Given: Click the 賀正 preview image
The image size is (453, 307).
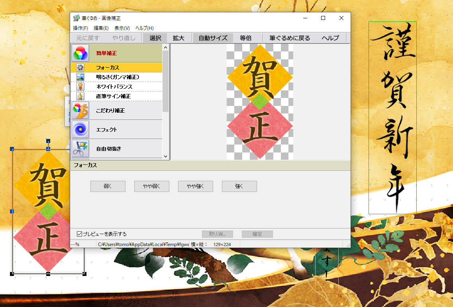Looking at the screenshot, I should pyautogui.click(x=260, y=102).
